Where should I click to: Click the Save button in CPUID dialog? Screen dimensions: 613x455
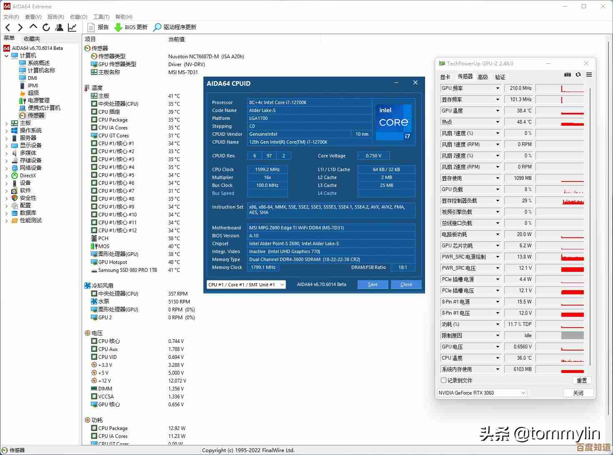pos(373,285)
